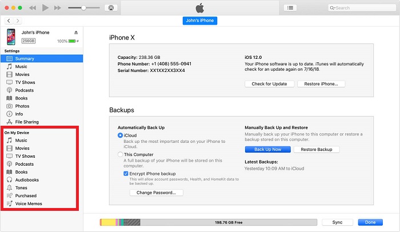Open Books under Settings
The width and height of the screenshot is (400, 232).
(42, 98)
